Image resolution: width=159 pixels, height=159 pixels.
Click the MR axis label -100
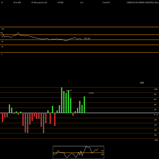pos(156,140)
